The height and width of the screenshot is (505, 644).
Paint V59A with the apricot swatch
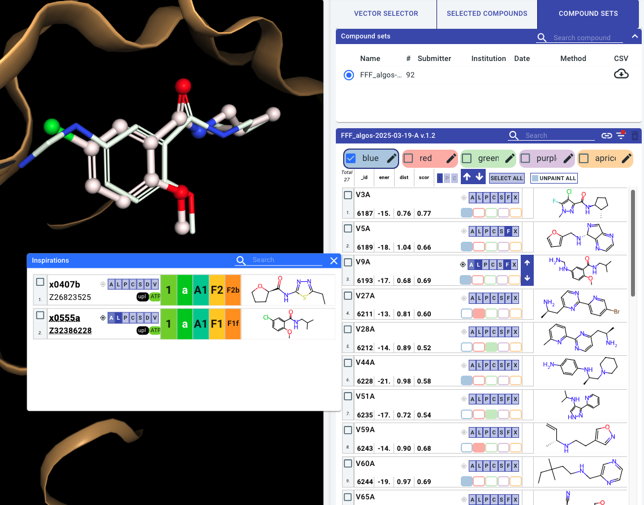click(x=516, y=447)
